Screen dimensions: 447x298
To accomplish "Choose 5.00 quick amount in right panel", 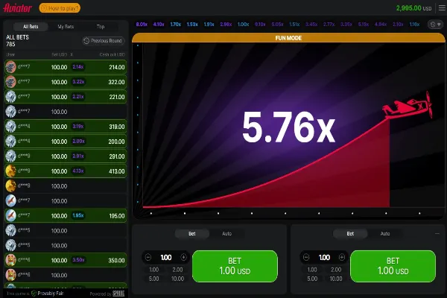I will click(312, 279).
